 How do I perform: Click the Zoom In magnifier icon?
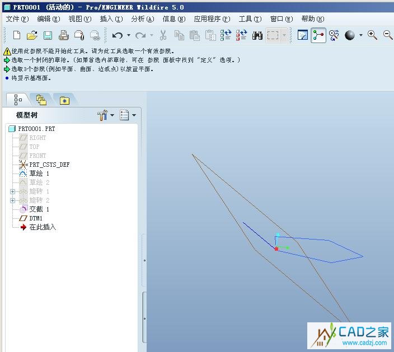click(372, 35)
